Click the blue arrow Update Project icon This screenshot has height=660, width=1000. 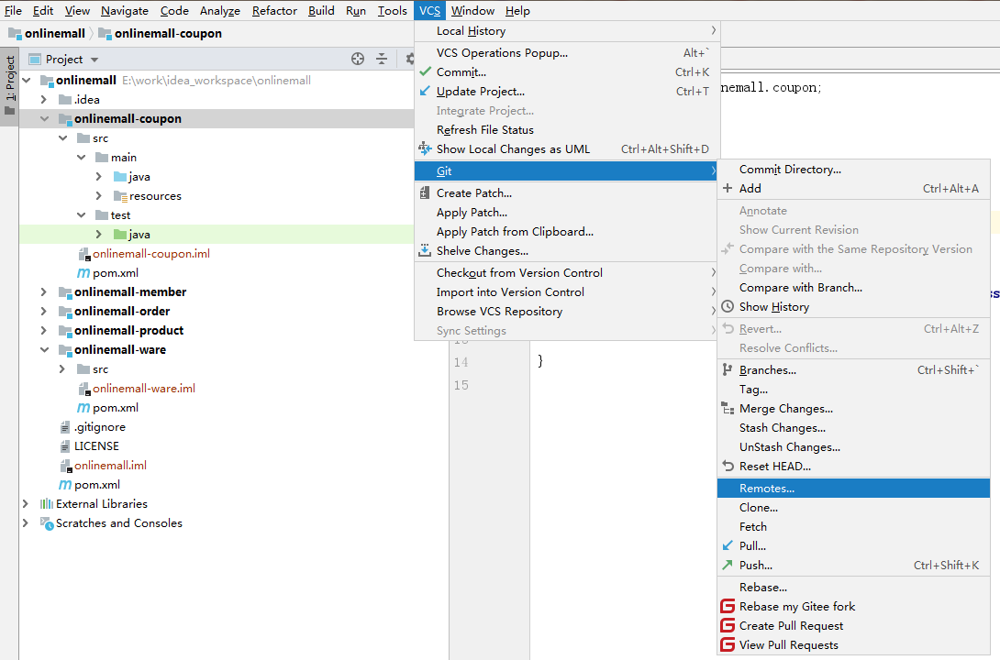[426, 91]
